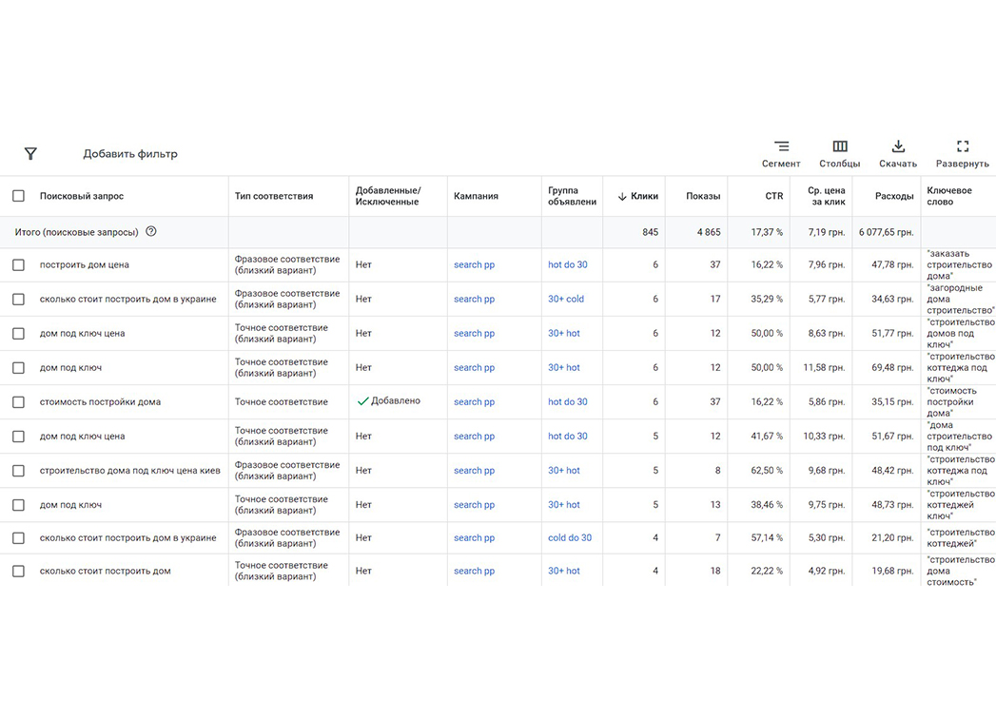Sort by the Показы column header

[703, 196]
